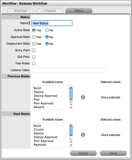132x160 pixels.
Task: Tick the Has Notes checkbox
Action: (x=34, y=63)
